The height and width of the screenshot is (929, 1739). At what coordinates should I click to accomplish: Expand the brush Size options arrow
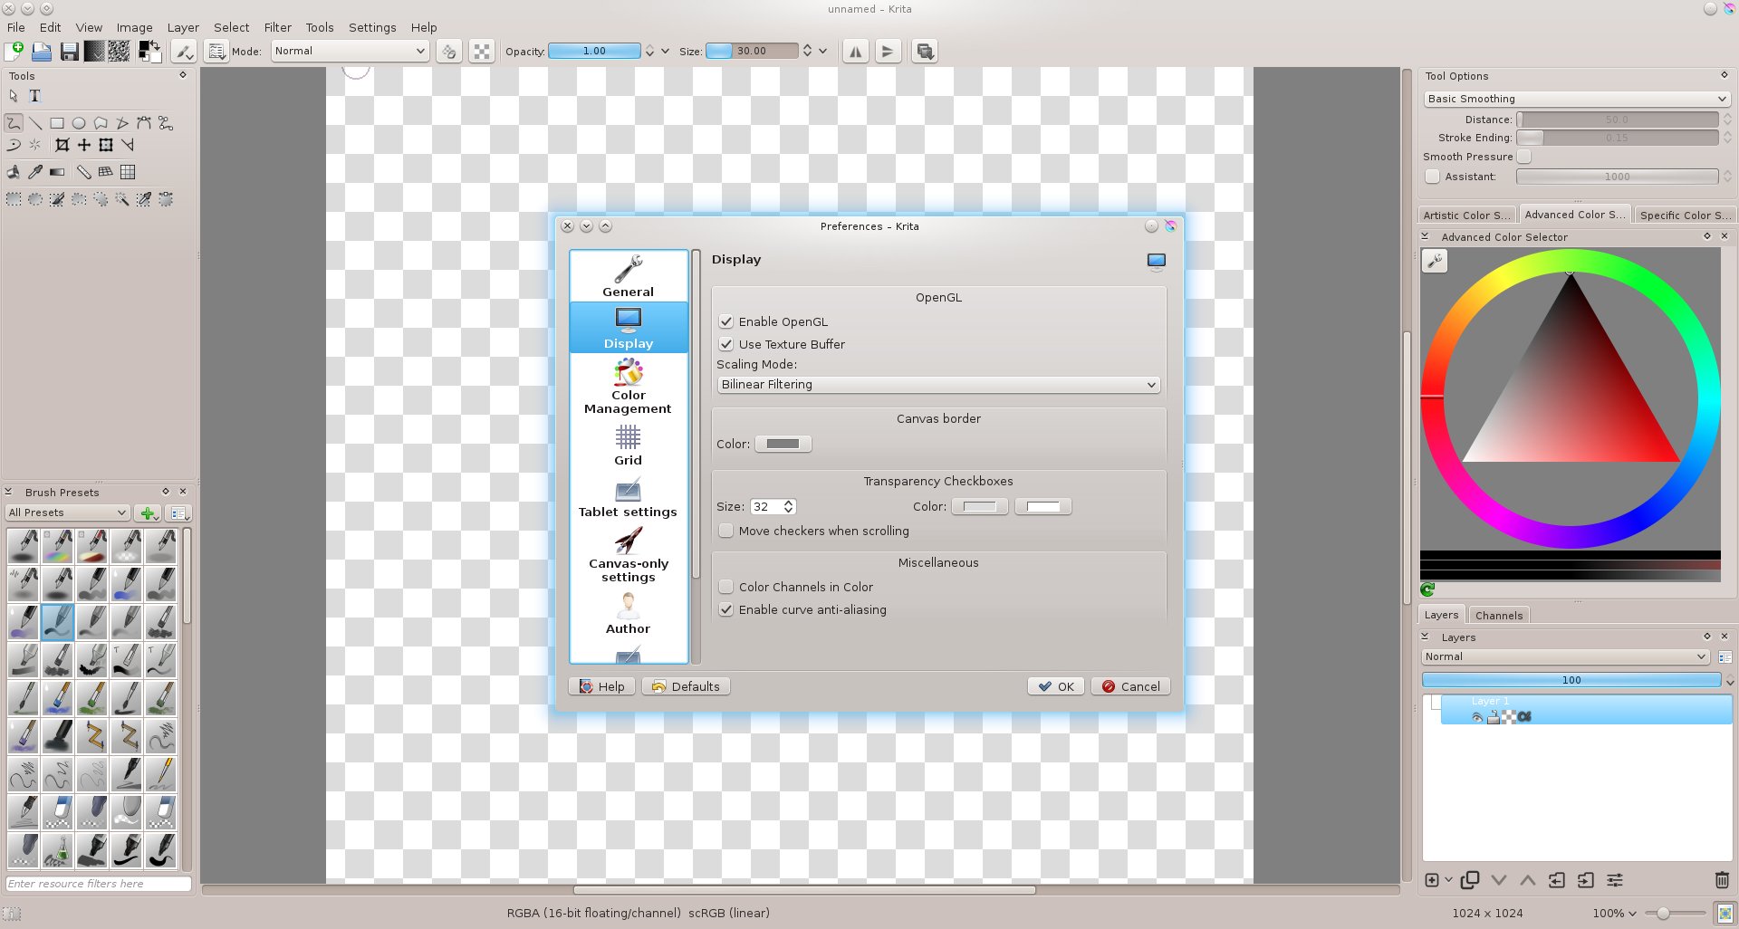point(822,52)
